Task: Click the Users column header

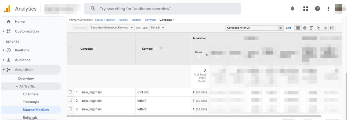Action: pos(199,52)
